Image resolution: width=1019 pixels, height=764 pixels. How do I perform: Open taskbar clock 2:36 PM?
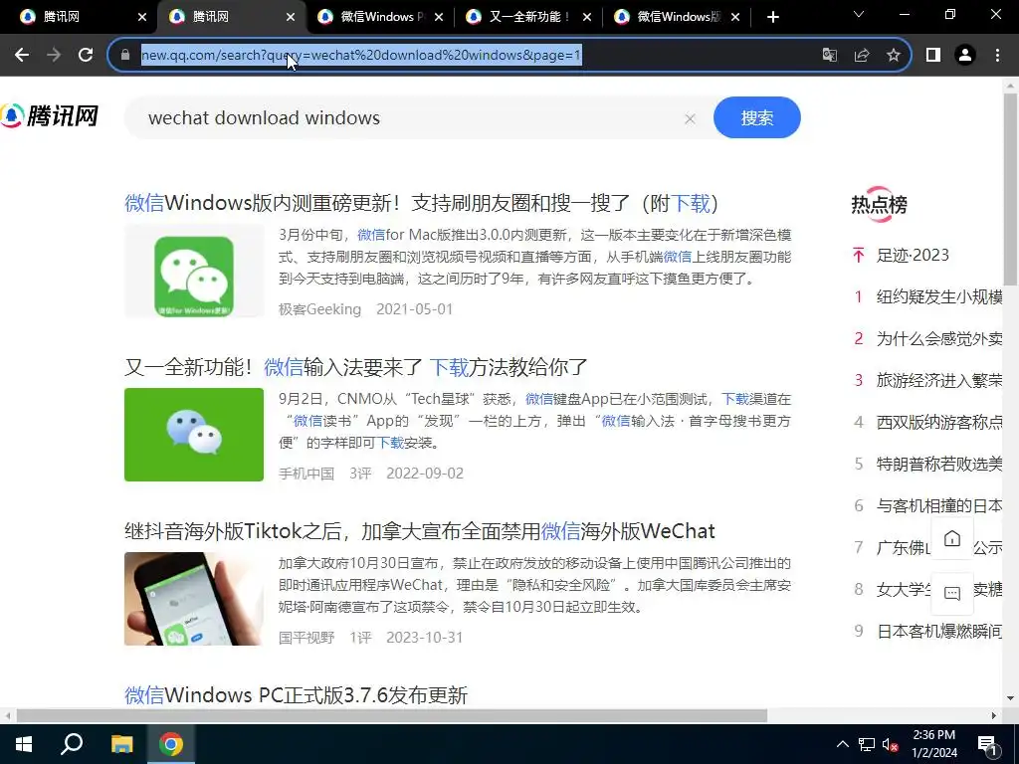[933, 744]
